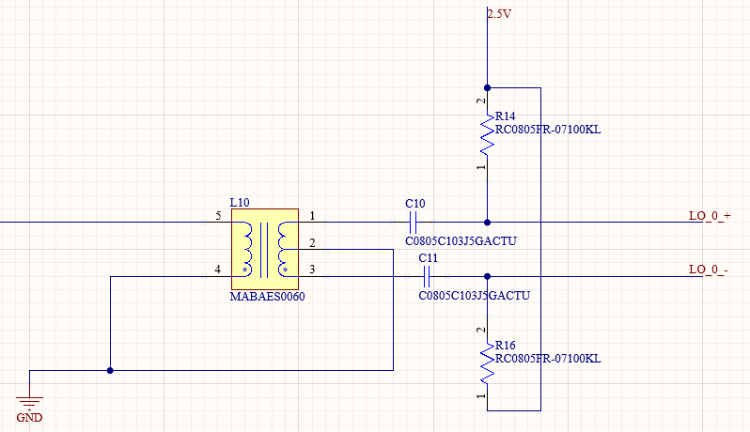Click the C11 designator text
The height and width of the screenshot is (432, 750).
point(428,258)
